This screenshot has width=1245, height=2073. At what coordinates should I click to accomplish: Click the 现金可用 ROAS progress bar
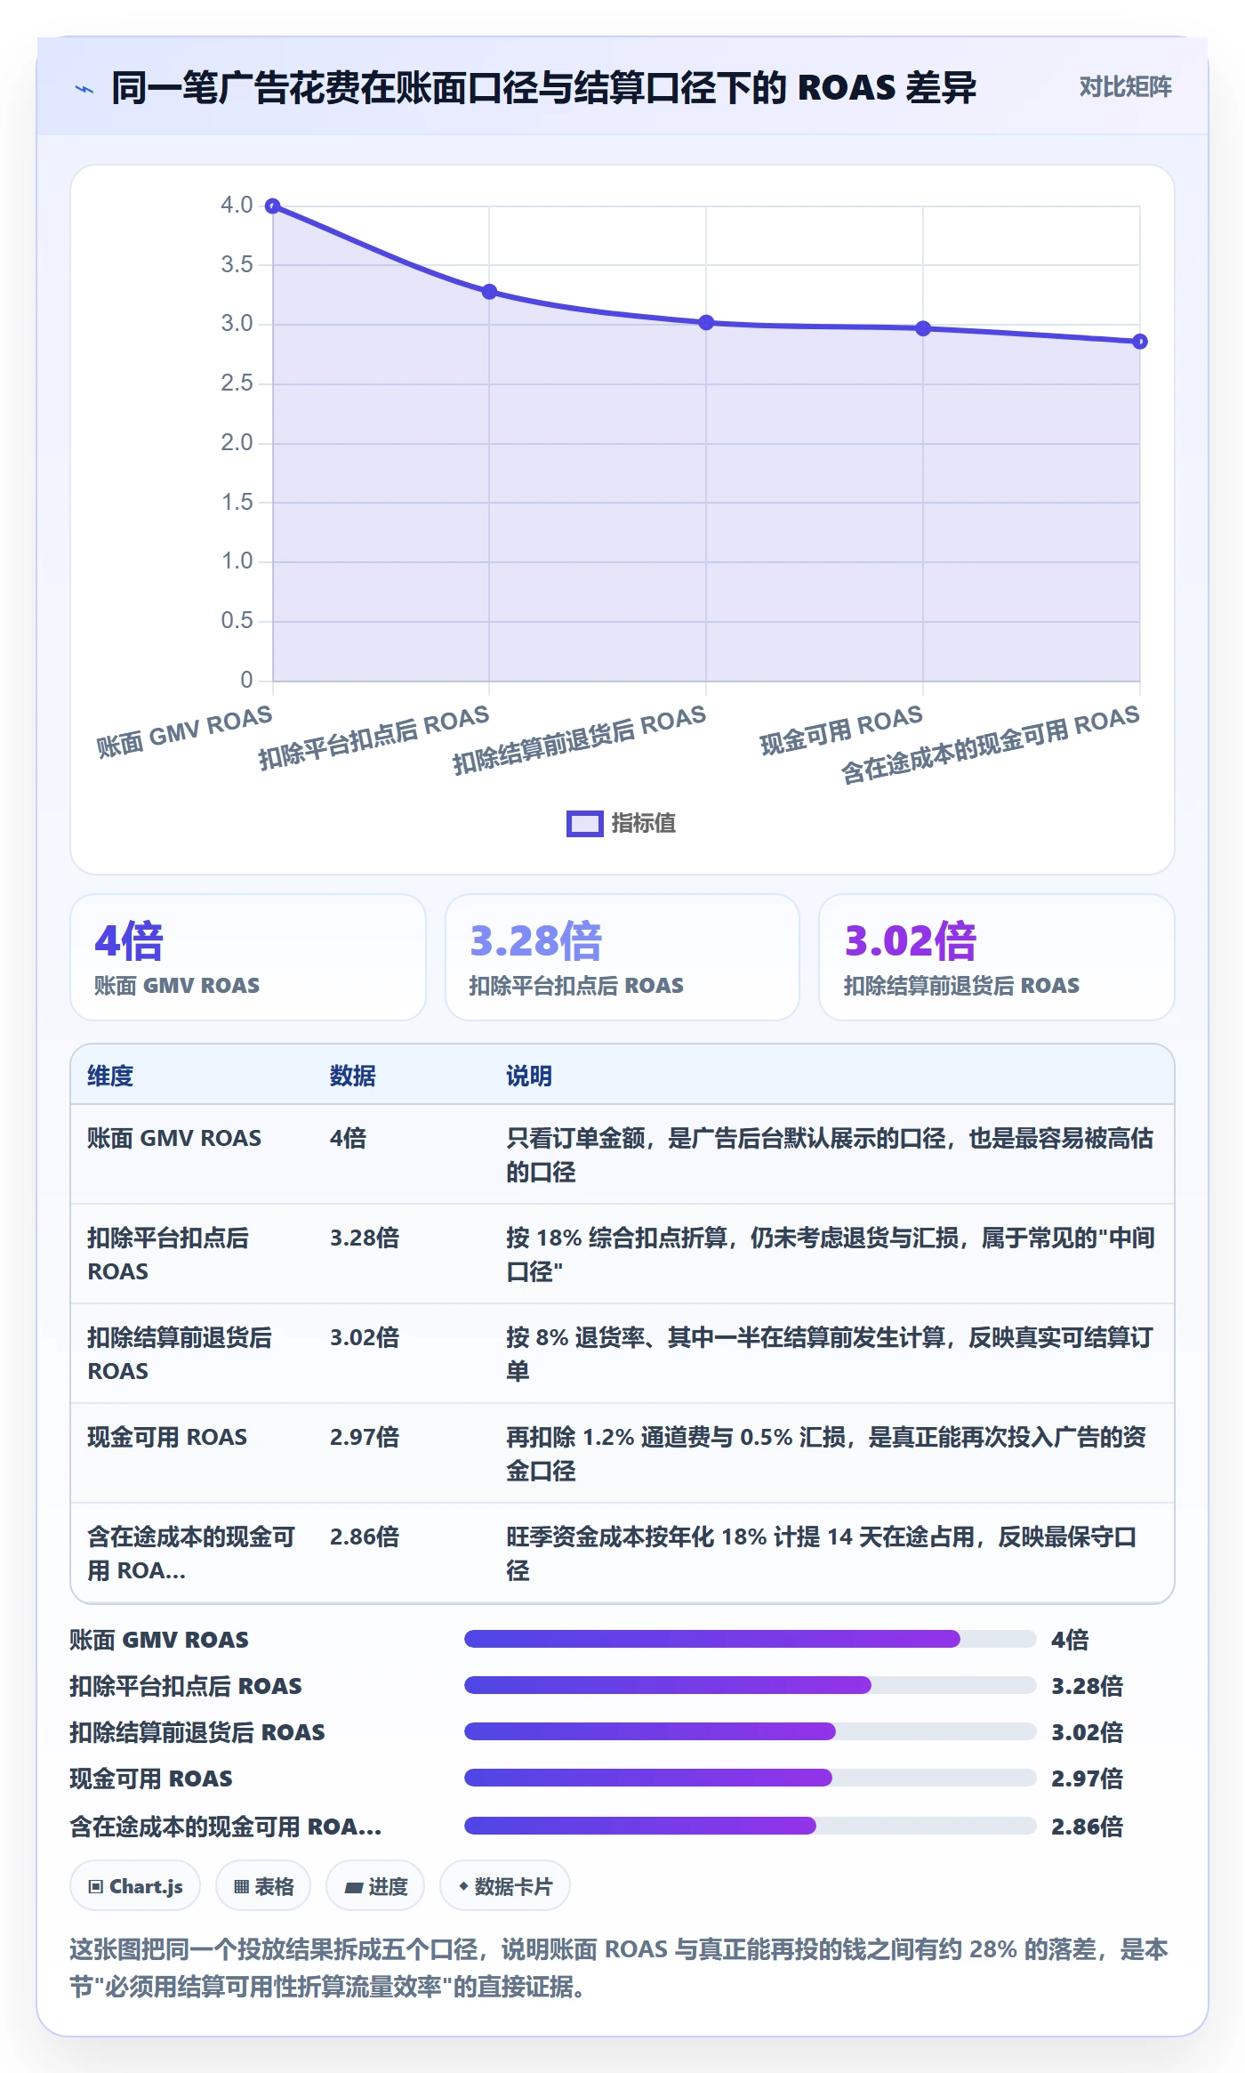(751, 1778)
